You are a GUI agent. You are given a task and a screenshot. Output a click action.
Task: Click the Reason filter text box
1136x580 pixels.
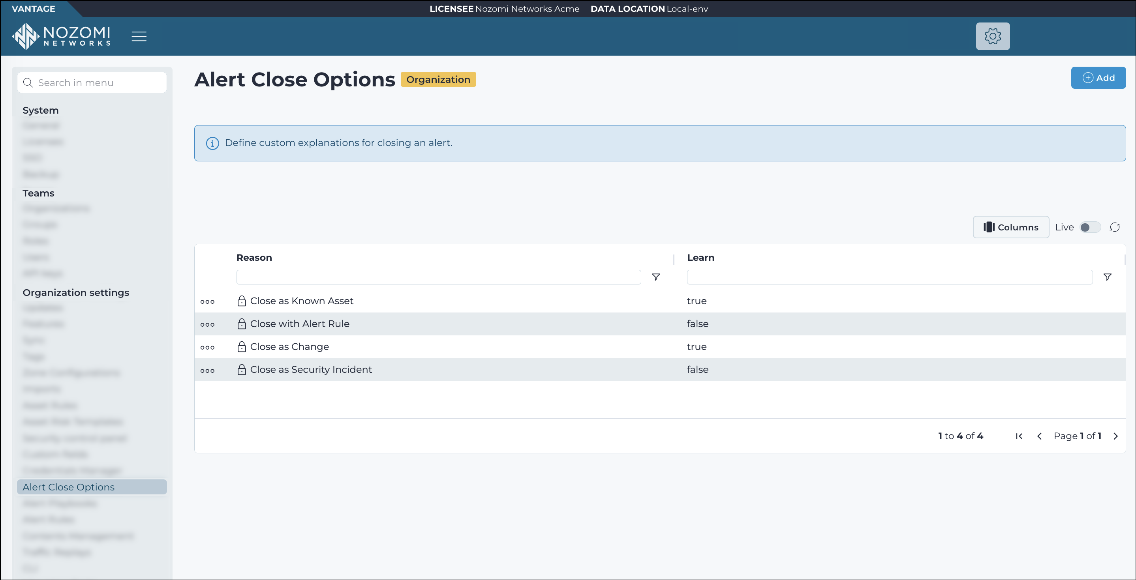[x=438, y=277]
